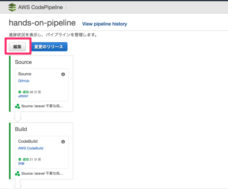Click the transition arrow between Source and Build
This screenshot has width=228, height=189.
pyautogui.click(x=17, y=116)
